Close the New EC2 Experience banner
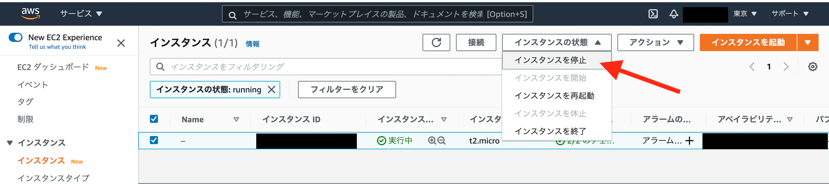This screenshot has width=829, height=184. (x=121, y=43)
